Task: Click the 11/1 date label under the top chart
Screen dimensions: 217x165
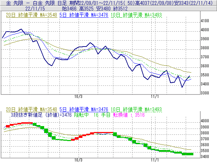Action: 155,97
